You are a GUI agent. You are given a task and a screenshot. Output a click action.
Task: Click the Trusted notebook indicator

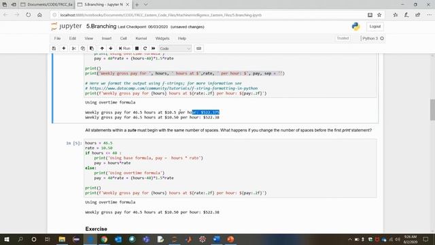pos(343,38)
